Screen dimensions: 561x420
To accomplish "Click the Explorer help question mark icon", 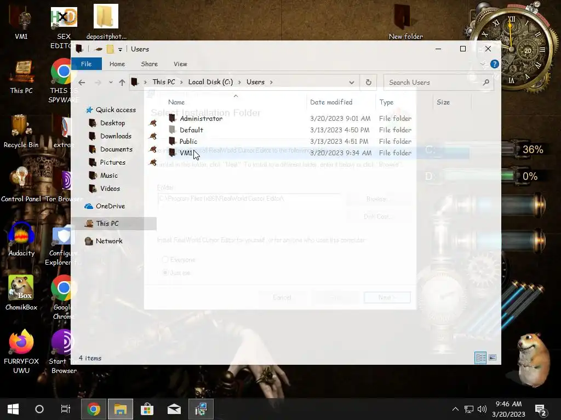I will point(495,64).
